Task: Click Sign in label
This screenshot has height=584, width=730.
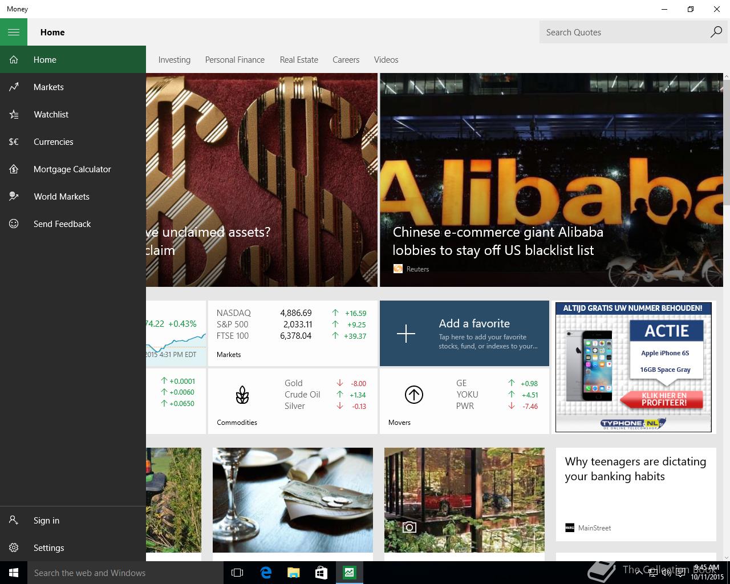Action: [46, 520]
